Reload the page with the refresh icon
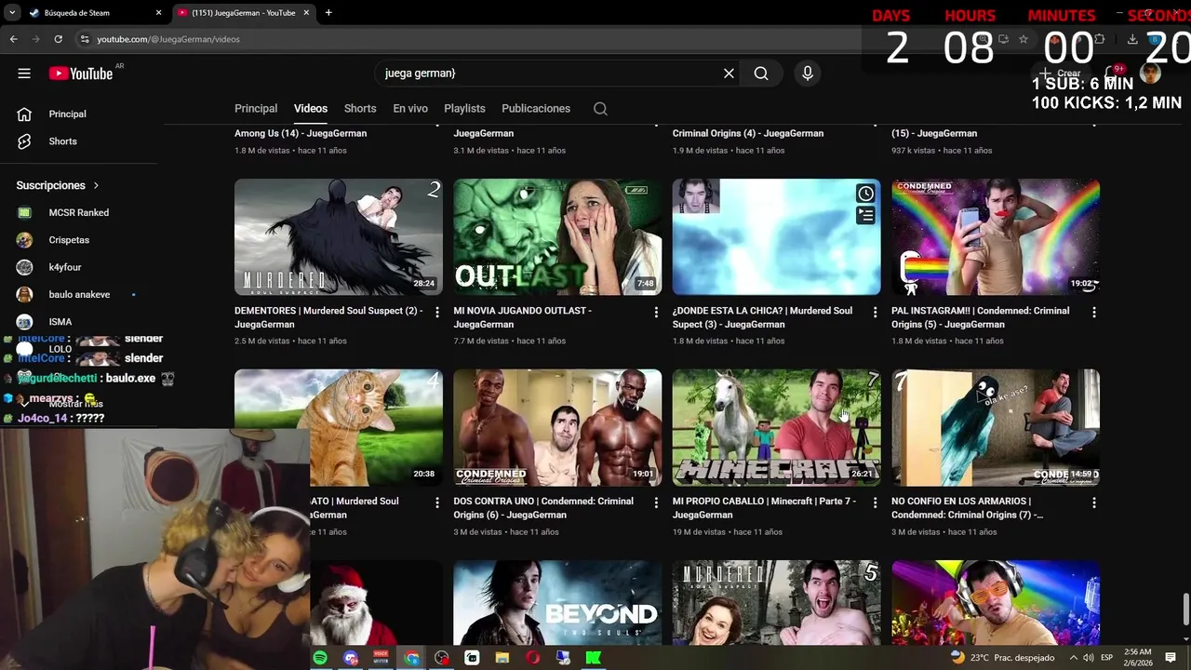Image resolution: width=1191 pixels, height=670 pixels. (x=58, y=39)
